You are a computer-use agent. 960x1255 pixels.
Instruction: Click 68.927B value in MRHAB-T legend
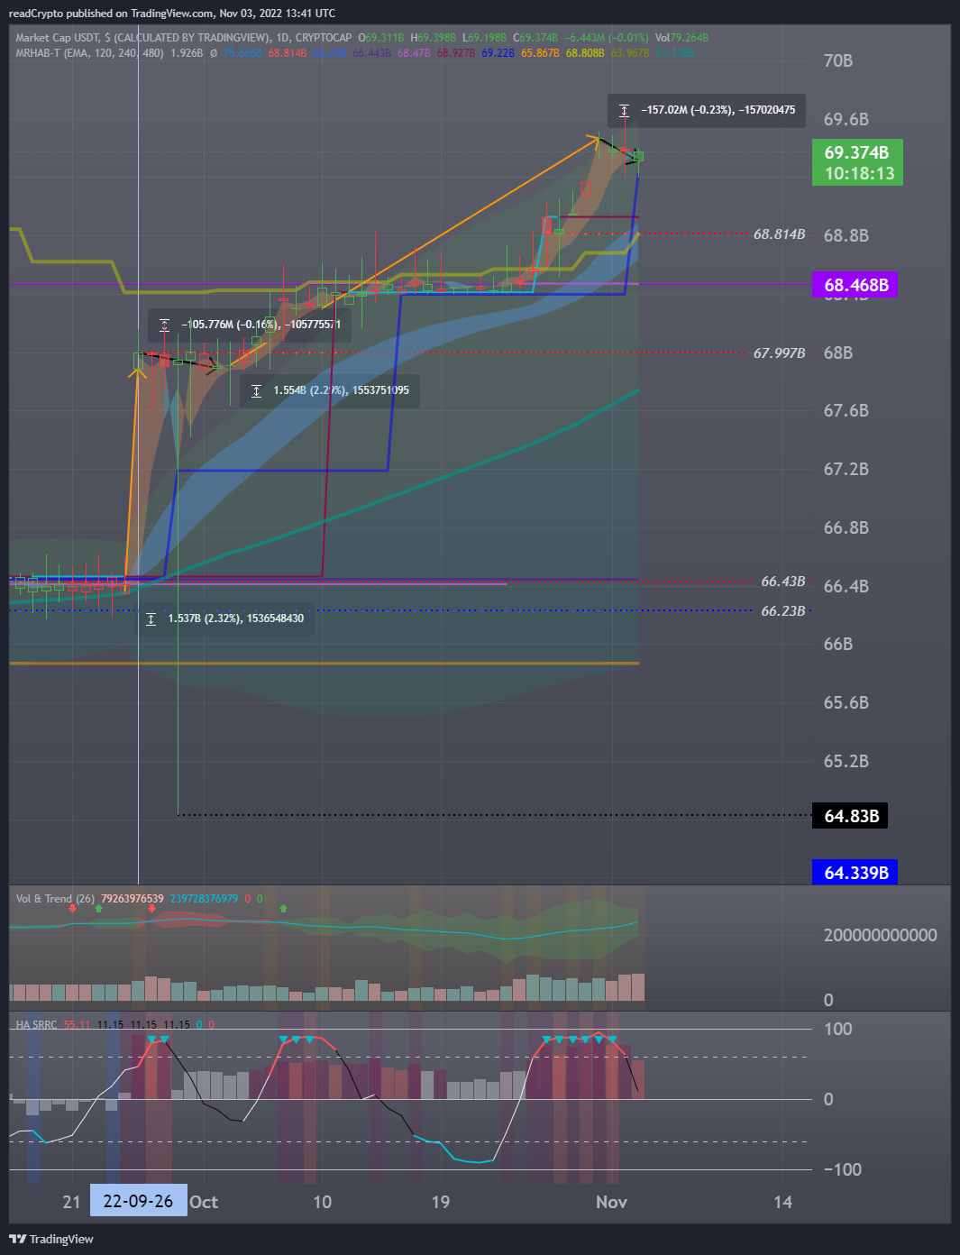pyautogui.click(x=456, y=53)
